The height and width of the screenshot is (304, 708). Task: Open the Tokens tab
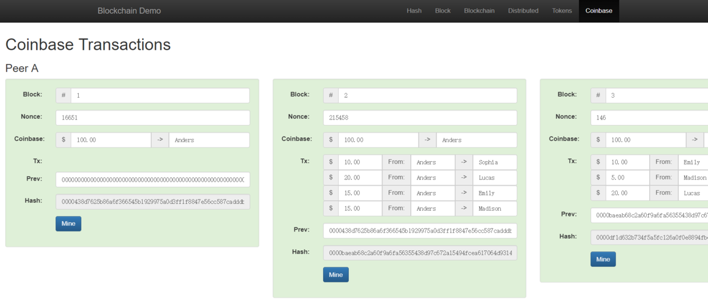coord(562,11)
